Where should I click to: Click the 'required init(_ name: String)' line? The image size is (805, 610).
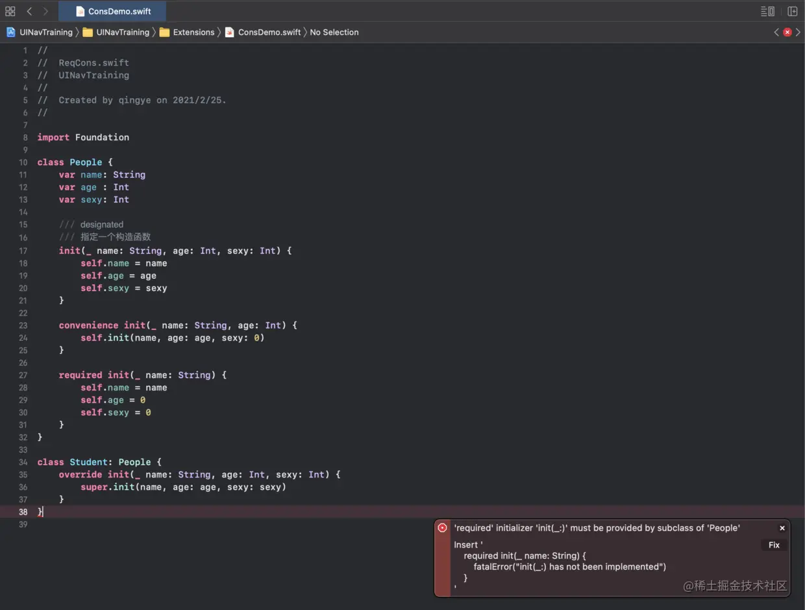point(143,375)
